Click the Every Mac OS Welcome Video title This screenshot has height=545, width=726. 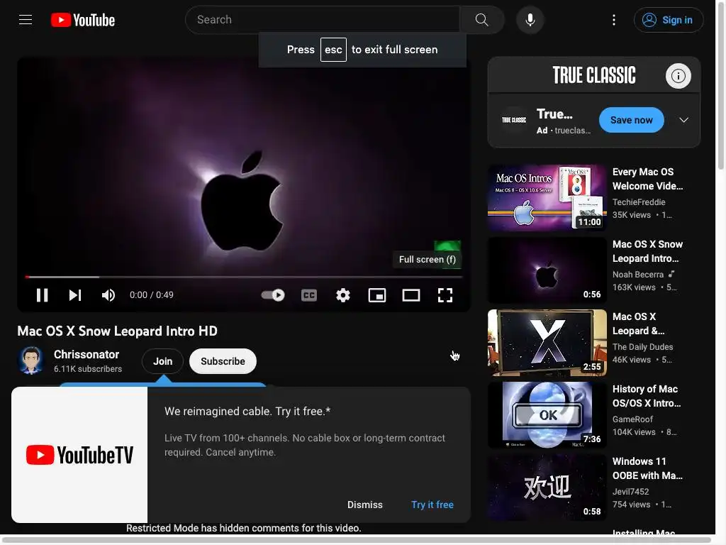647,179
